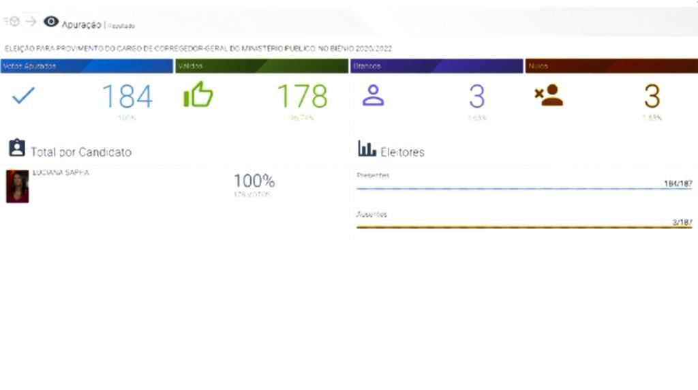Open Luciana Sapha's candidate photo

coord(17,186)
